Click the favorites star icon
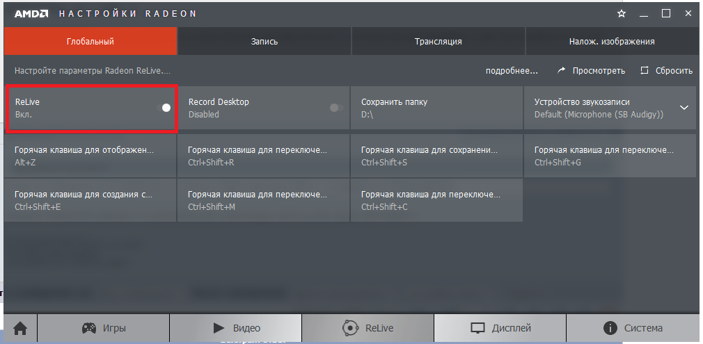703x344 pixels. tap(622, 13)
